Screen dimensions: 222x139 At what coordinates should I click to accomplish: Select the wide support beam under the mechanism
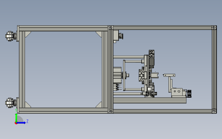150,100
